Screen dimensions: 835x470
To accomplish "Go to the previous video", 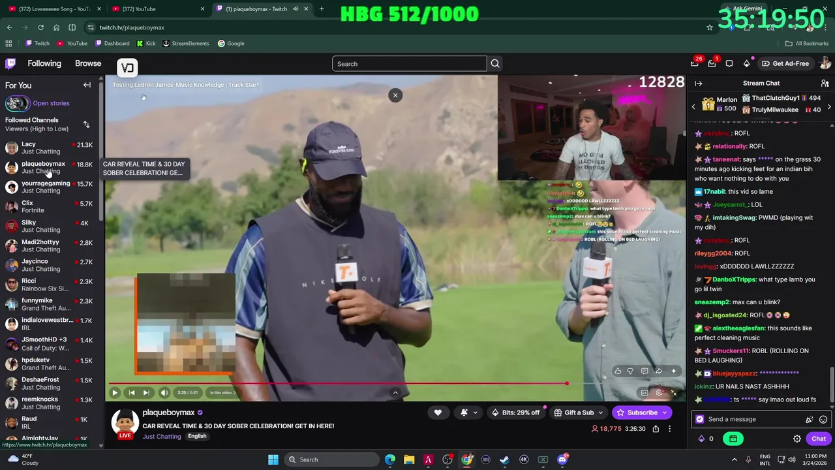I will pos(132,392).
